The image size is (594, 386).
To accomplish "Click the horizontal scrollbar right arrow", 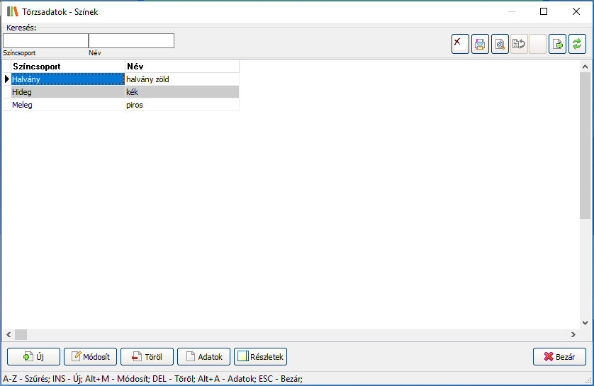I will (x=573, y=334).
